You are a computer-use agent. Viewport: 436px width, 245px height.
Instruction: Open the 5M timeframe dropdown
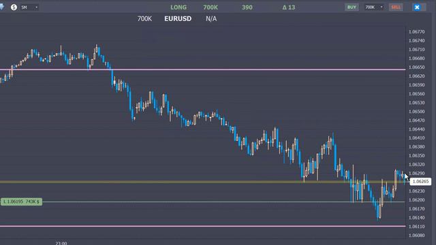pyautogui.click(x=29, y=7)
